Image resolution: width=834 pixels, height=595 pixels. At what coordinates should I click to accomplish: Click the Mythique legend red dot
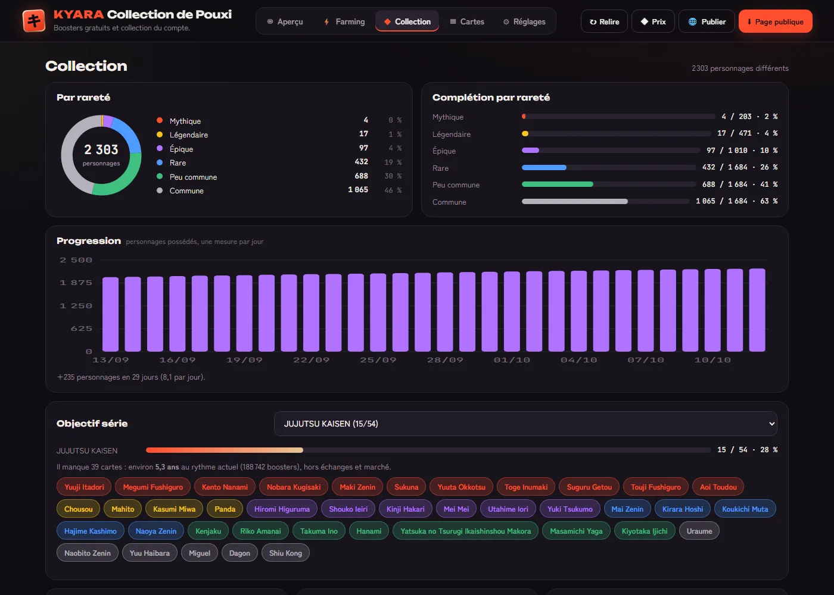[x=160, y=121]
